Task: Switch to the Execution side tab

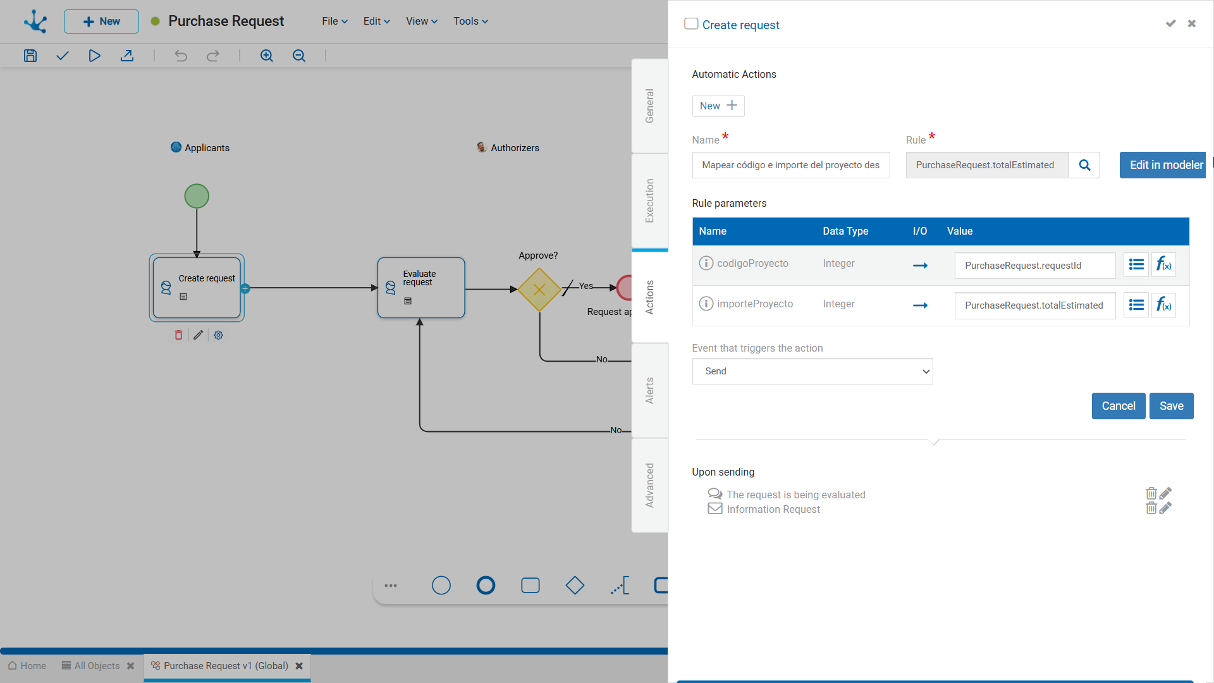Action: click(x=650, y=200)
